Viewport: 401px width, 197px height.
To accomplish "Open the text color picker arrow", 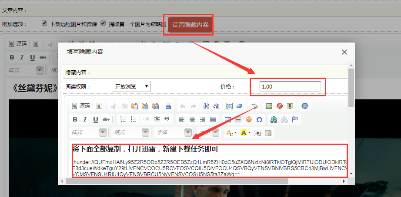I will tap(235, 132).
